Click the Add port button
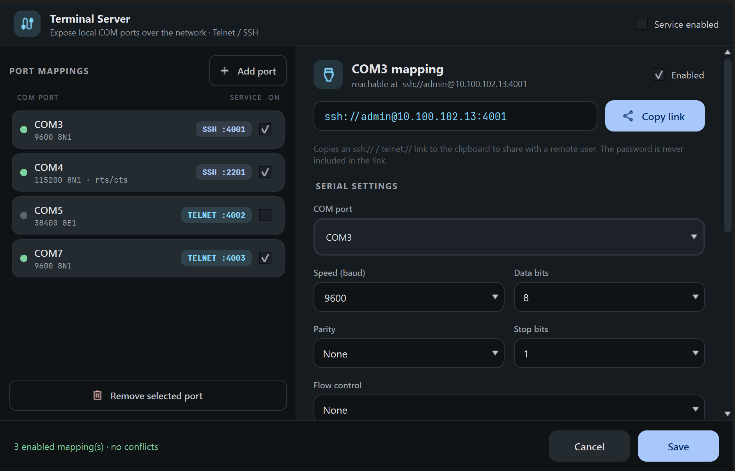This screenshot has width=735, height=471. [248, 71]
